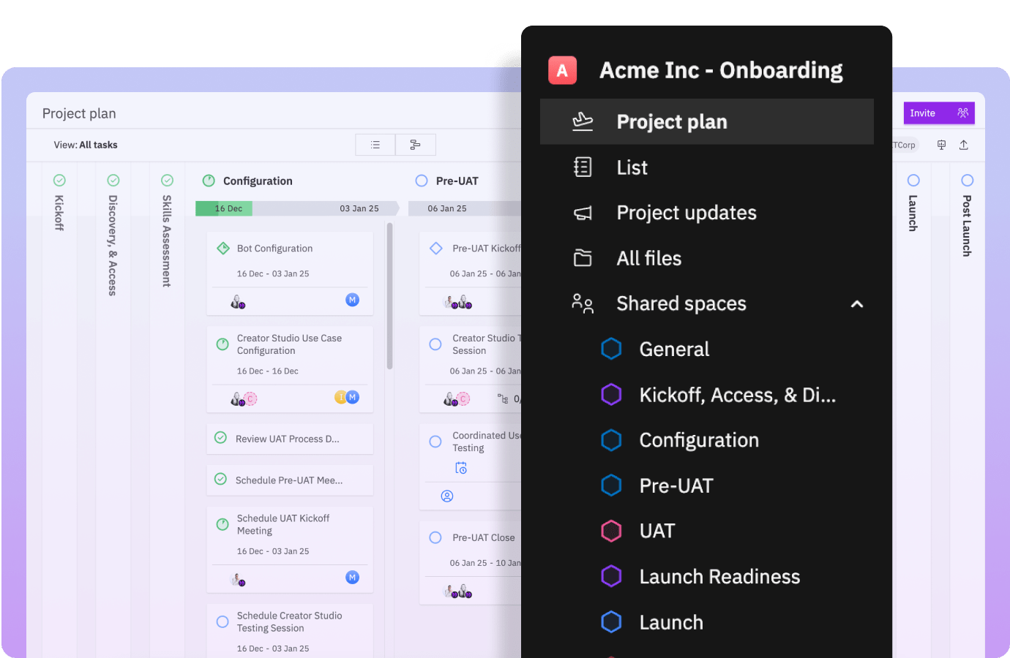This screenshot has width=1010, height=658.
Task: Click the Invite button
Action: [939, 113]
